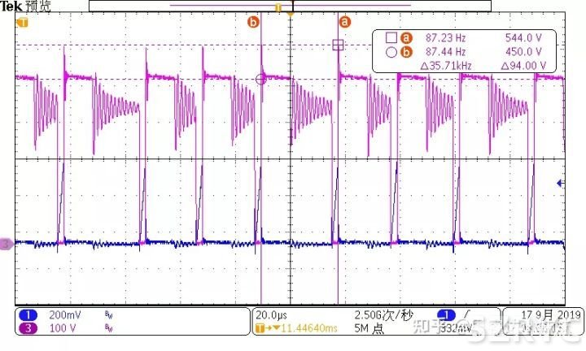
Task: Click the orange center trigger point arrow at top
Action: tap(290, 15)
